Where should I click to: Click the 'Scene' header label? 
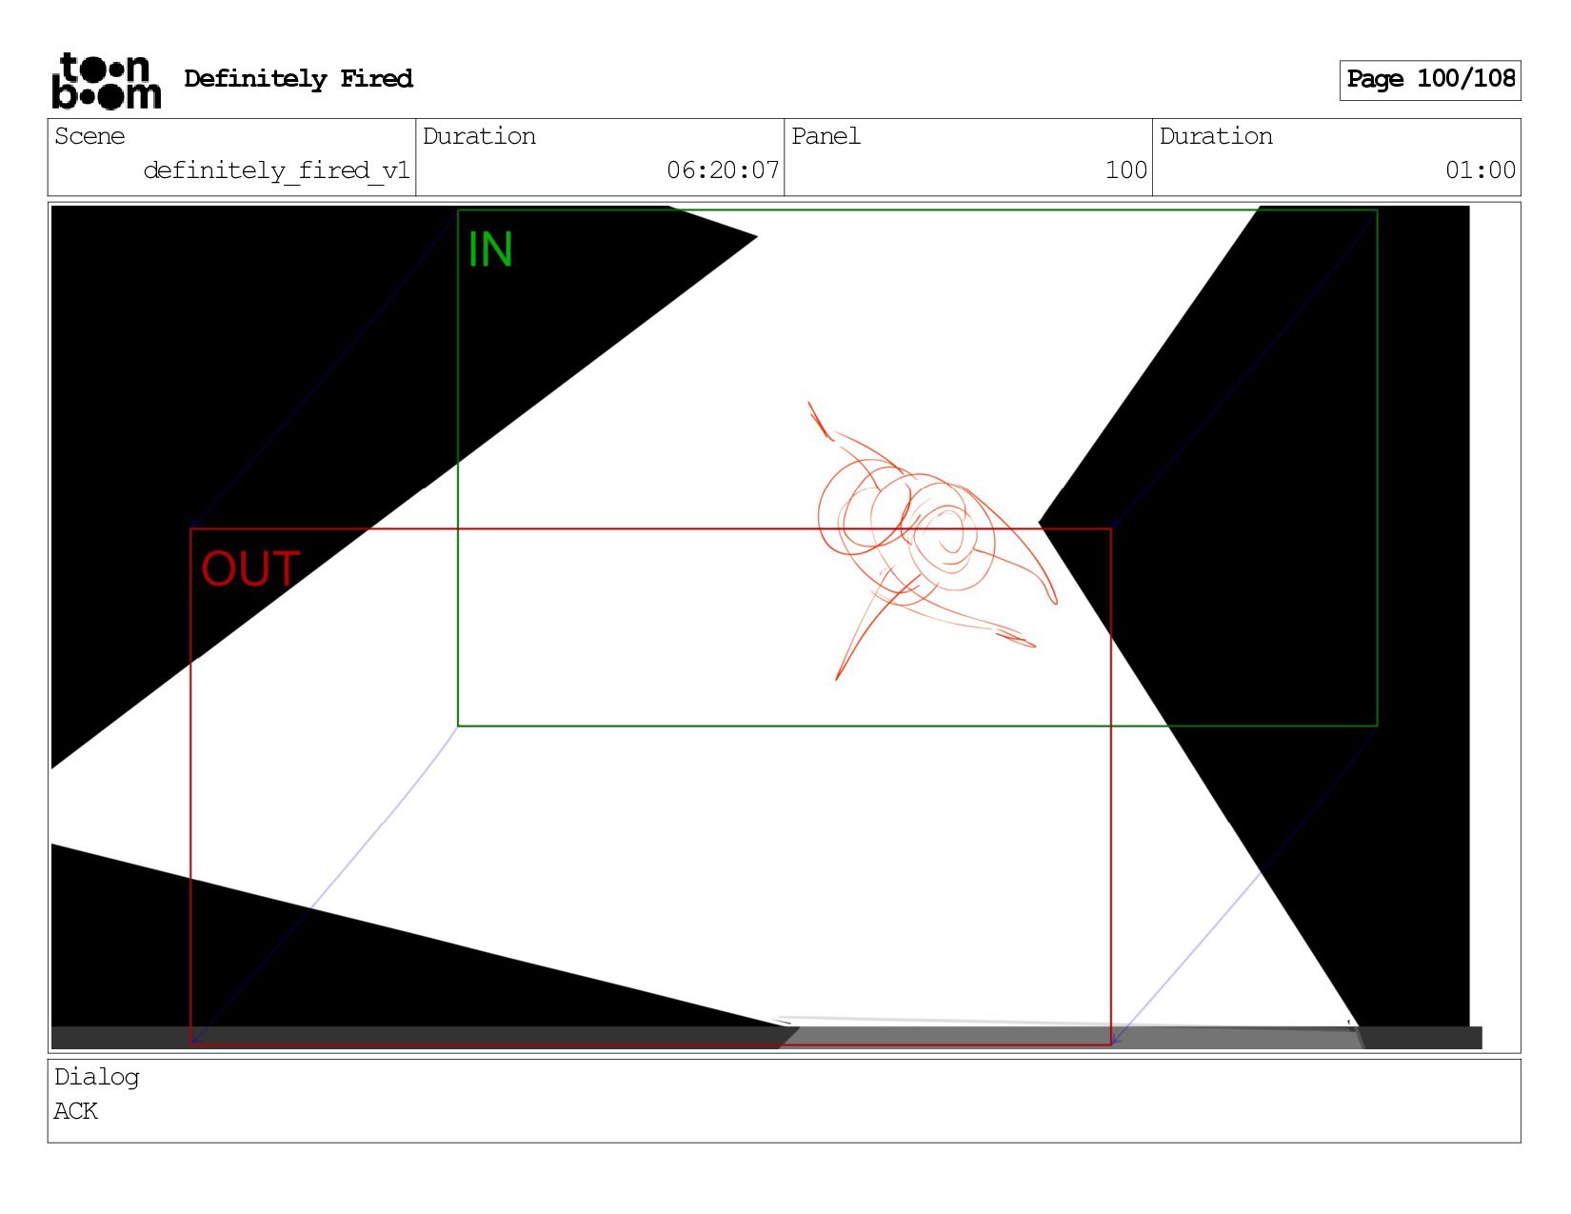click(x=89, y=136)
